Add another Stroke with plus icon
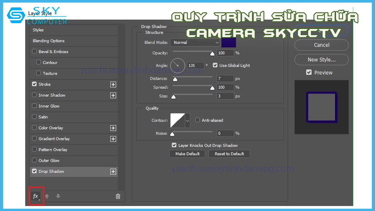 113,84
